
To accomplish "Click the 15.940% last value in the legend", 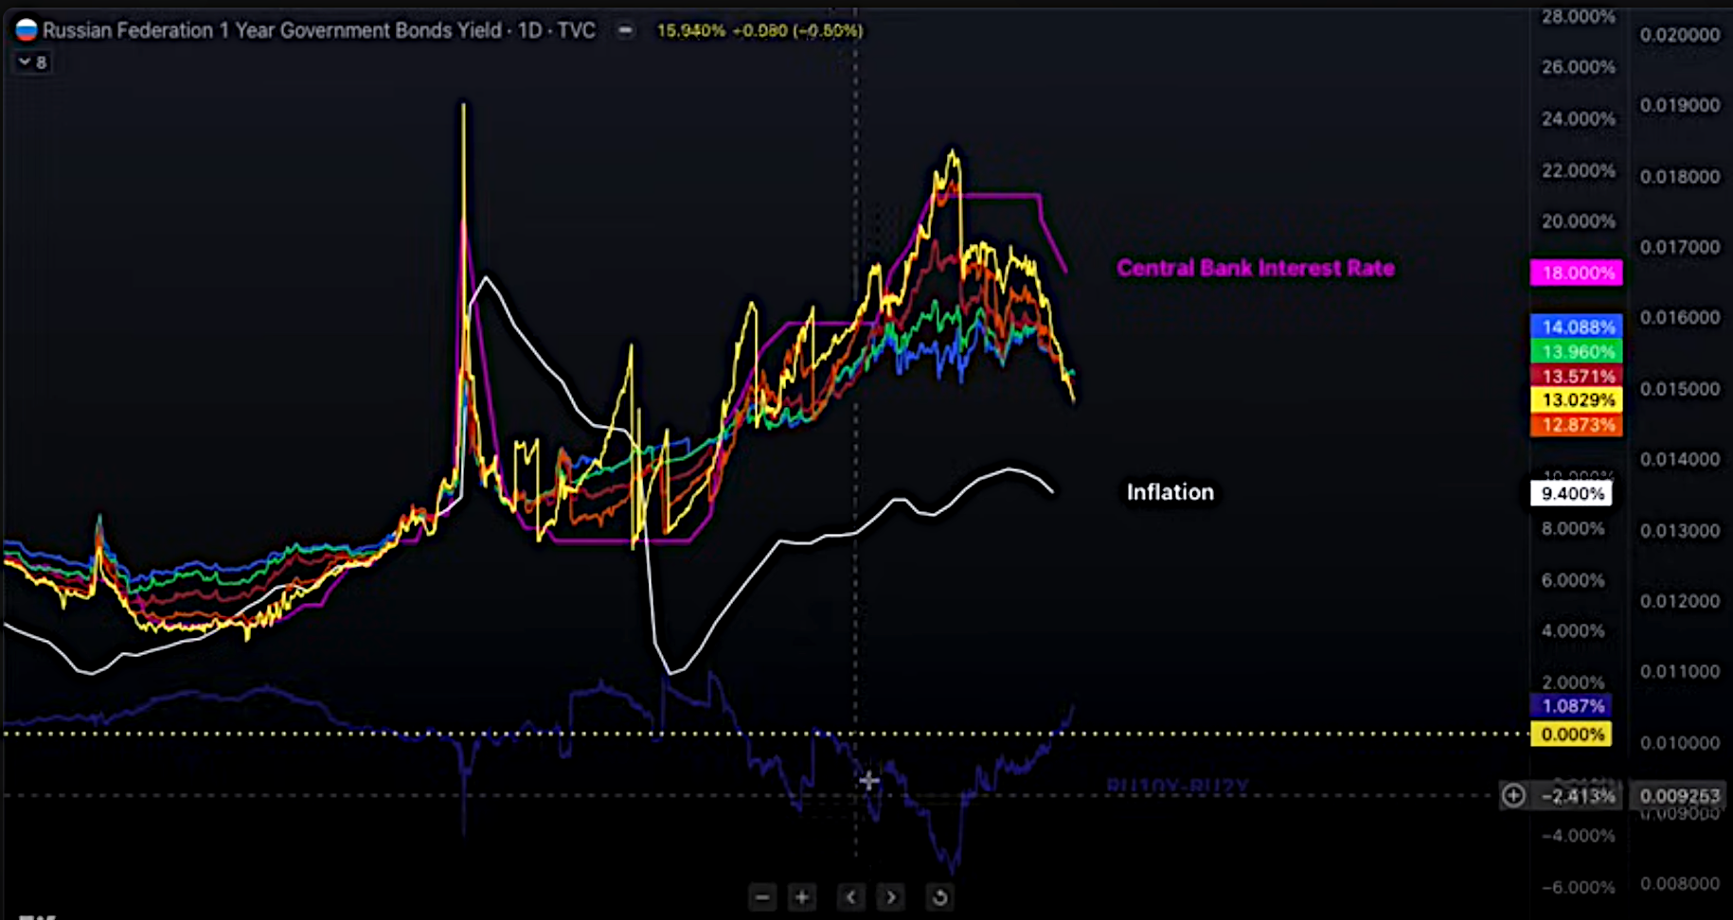I will coord(690,30).
